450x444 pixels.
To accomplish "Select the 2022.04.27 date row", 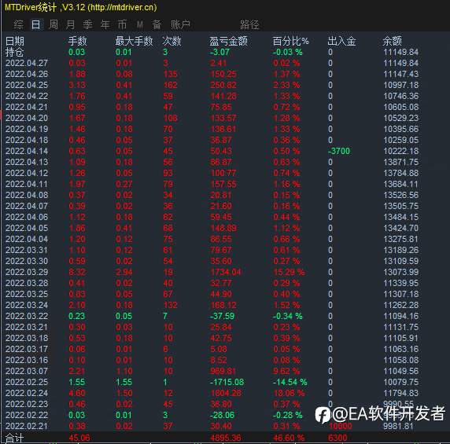I will coord(212,63).
